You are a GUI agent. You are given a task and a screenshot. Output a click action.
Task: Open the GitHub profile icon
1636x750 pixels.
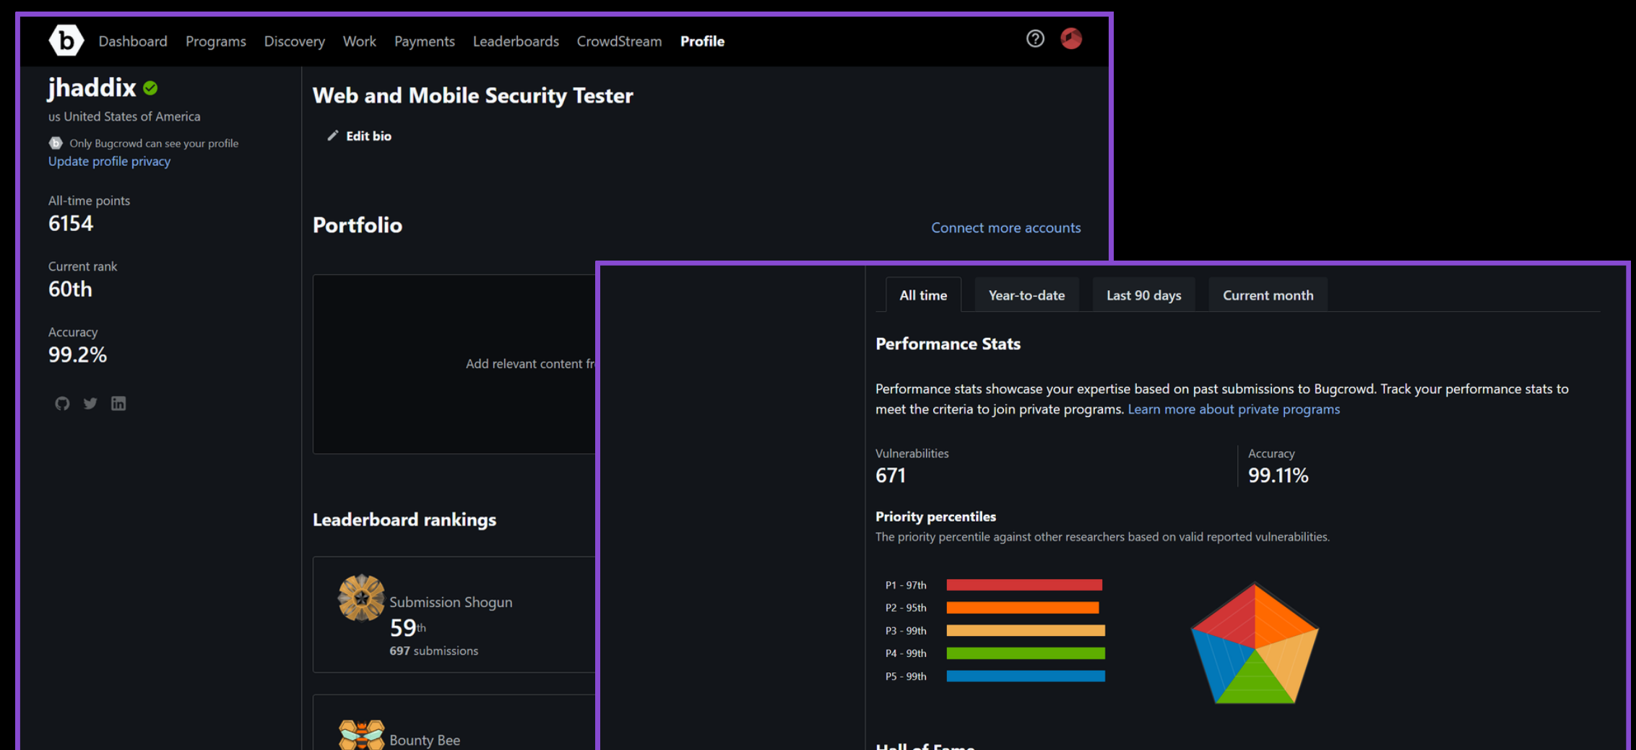[x=62, y=404]
